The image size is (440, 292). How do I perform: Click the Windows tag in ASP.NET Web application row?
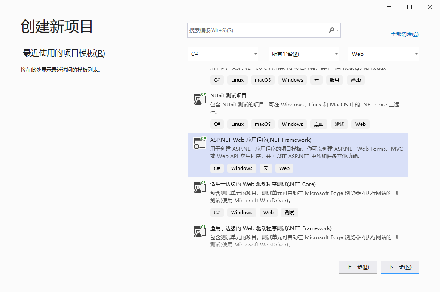pyautogui.click(x=241, y=168)
